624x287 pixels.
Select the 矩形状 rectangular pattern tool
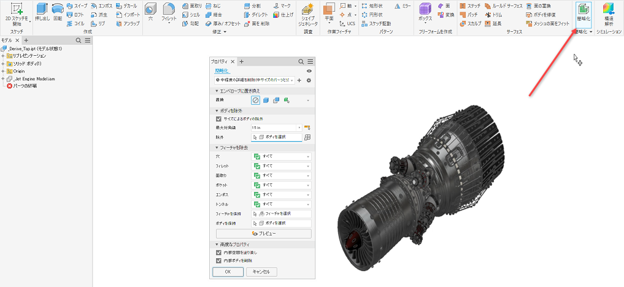point(372,6)
